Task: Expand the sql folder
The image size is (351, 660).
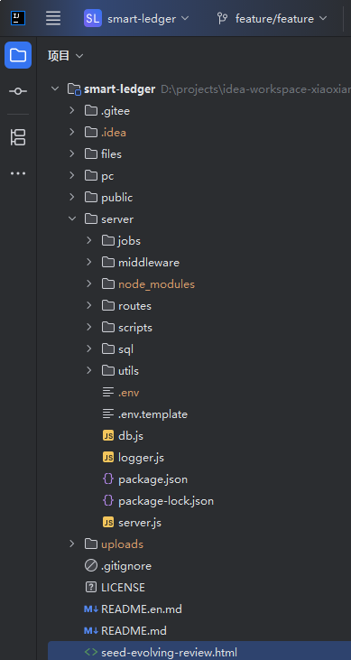Action: (x=88, y=349)
